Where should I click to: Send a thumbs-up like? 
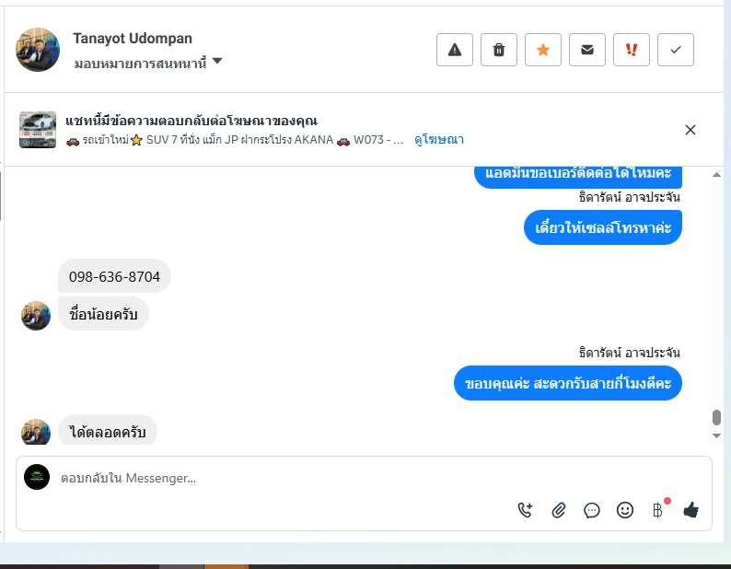(x=690, y=510)
